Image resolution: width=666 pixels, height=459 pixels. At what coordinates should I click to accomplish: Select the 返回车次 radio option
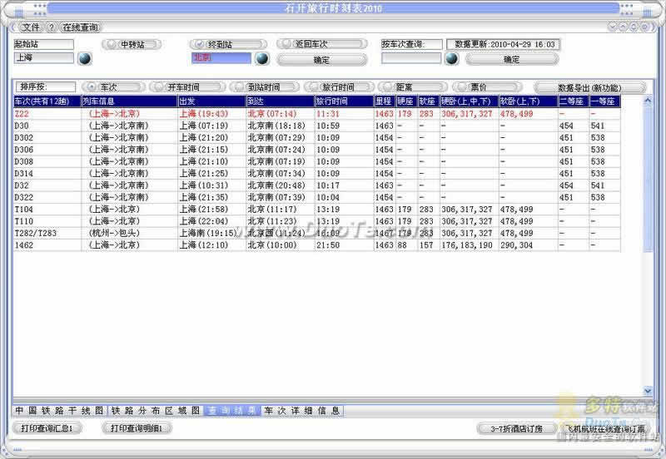(322, 44)
